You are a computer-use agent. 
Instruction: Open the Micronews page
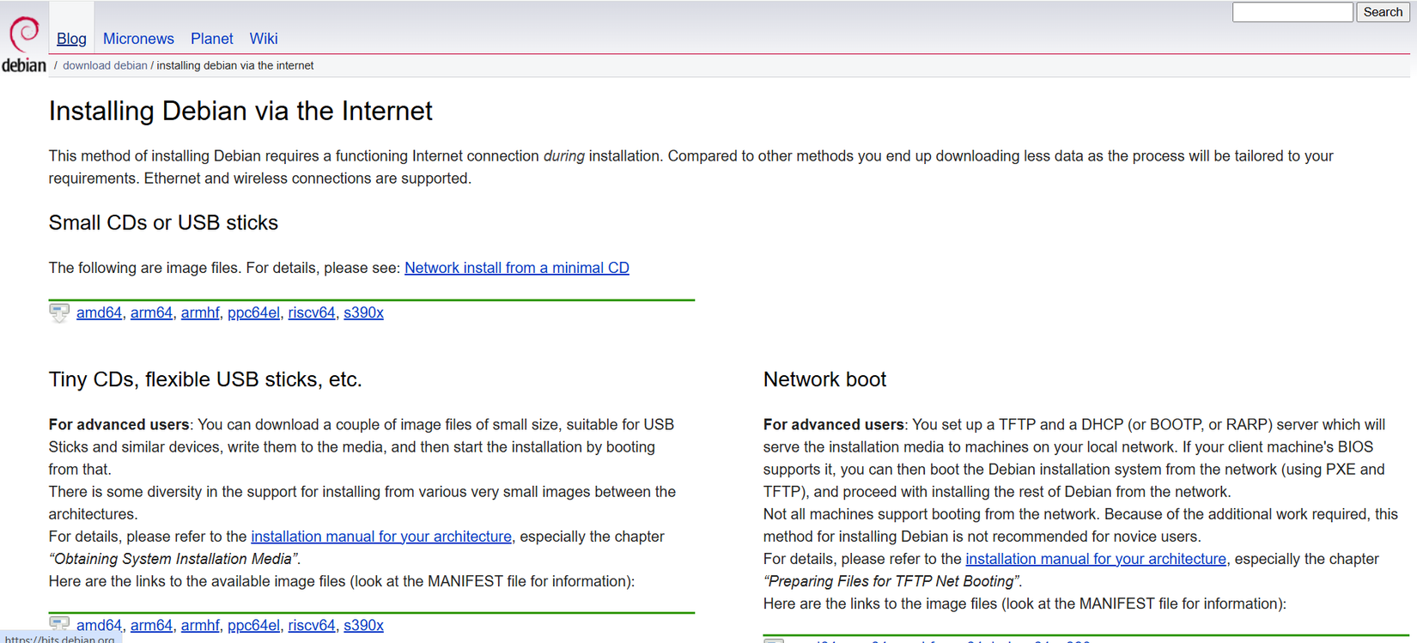[x=138, y=39]
